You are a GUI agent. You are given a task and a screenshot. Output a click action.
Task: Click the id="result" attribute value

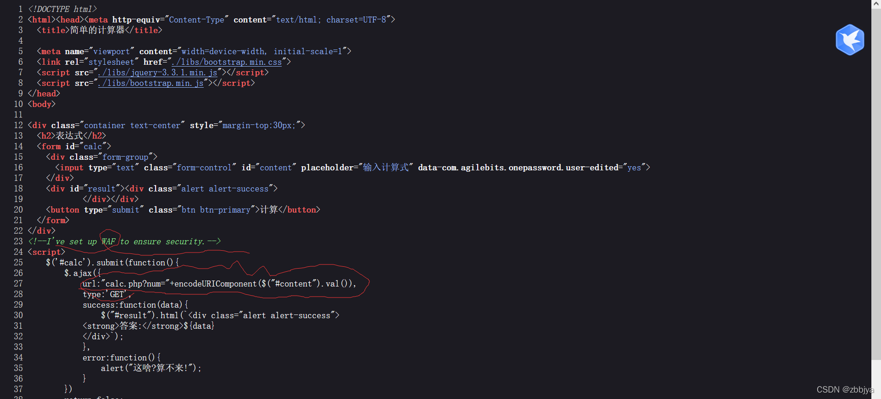click(102, 189)
